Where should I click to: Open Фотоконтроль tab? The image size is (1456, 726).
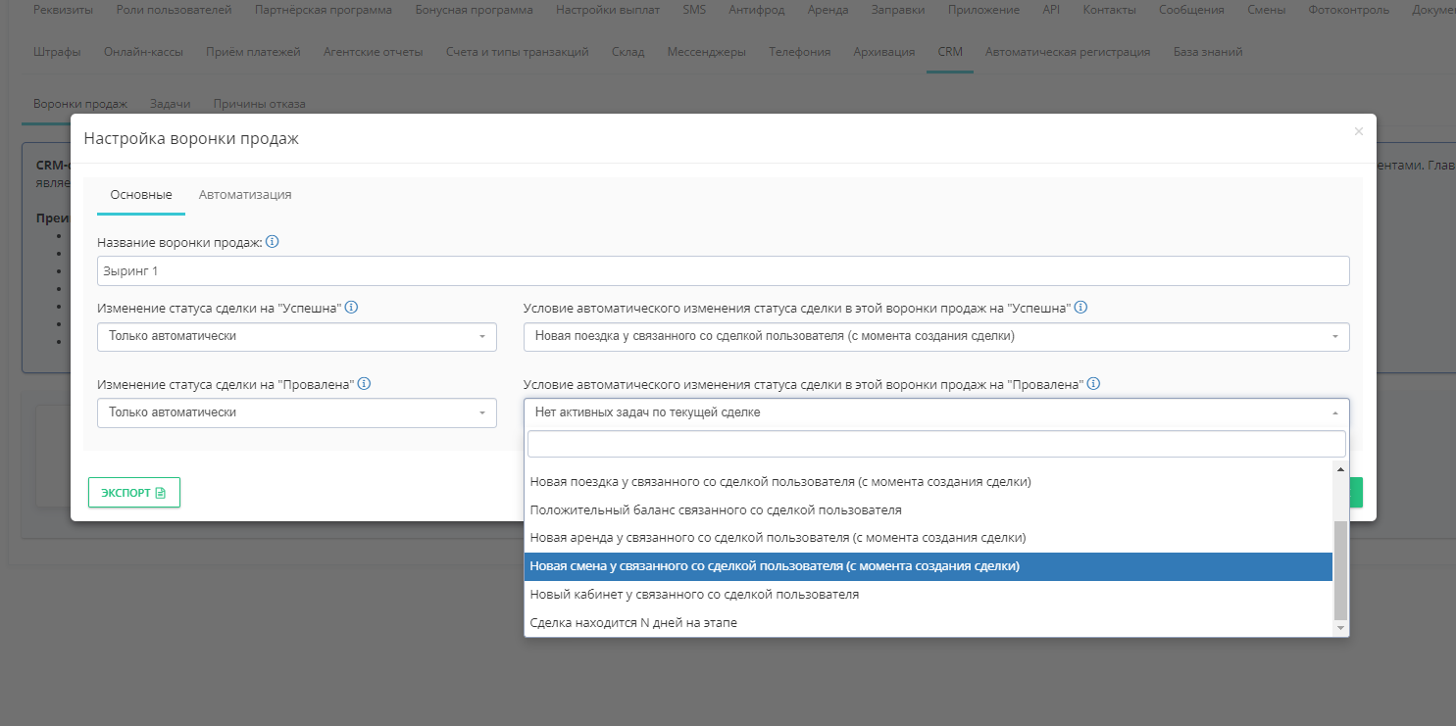(1348, 10)
